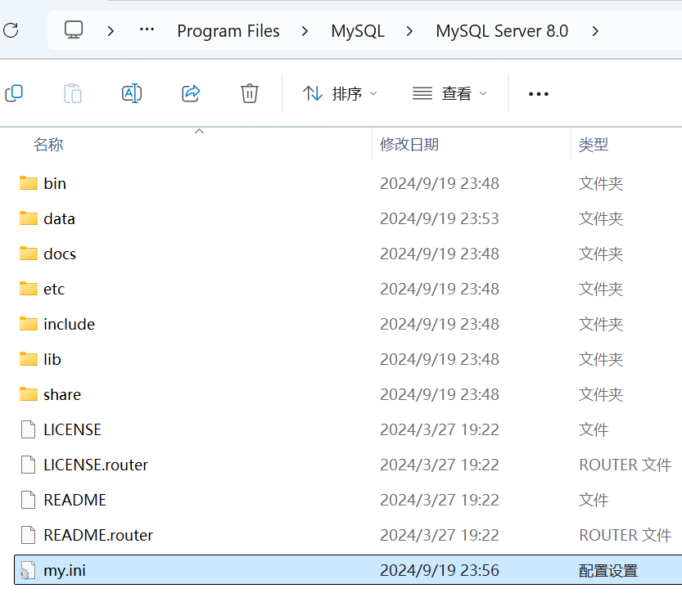Viewport: 682px width, 611px height.
Task: Click the README file name text
Action: click(75, 500)
